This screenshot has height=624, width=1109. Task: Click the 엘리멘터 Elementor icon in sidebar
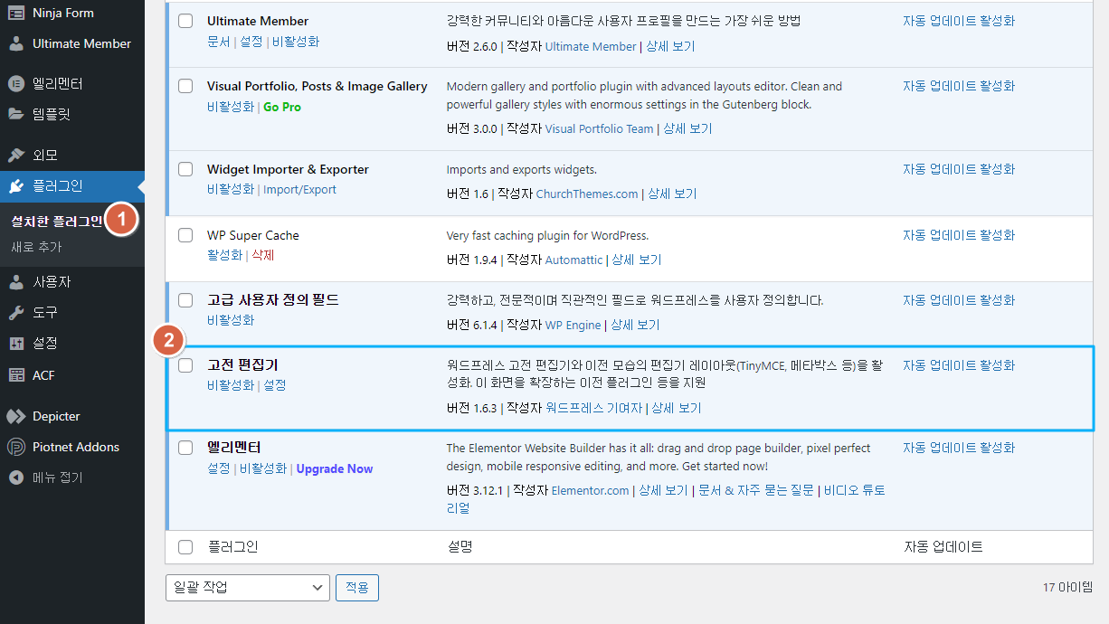click(x=16, y=84)
